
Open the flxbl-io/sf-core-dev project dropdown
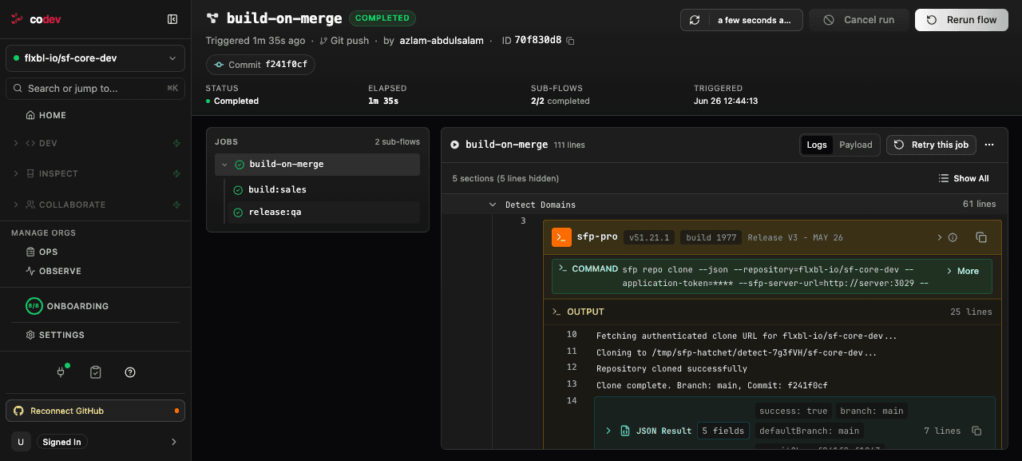click(95, 58)
